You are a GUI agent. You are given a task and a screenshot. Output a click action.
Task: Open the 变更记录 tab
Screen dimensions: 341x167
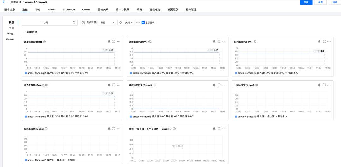click(x=173, y=9)
